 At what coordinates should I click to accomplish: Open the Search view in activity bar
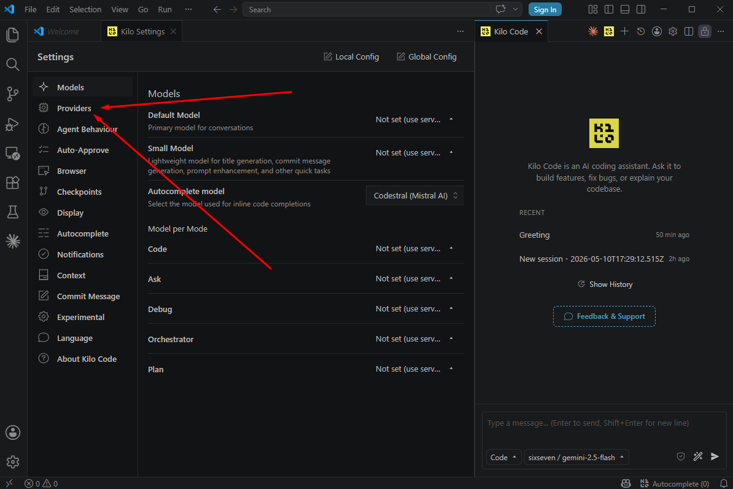click(x=13, y=64)
